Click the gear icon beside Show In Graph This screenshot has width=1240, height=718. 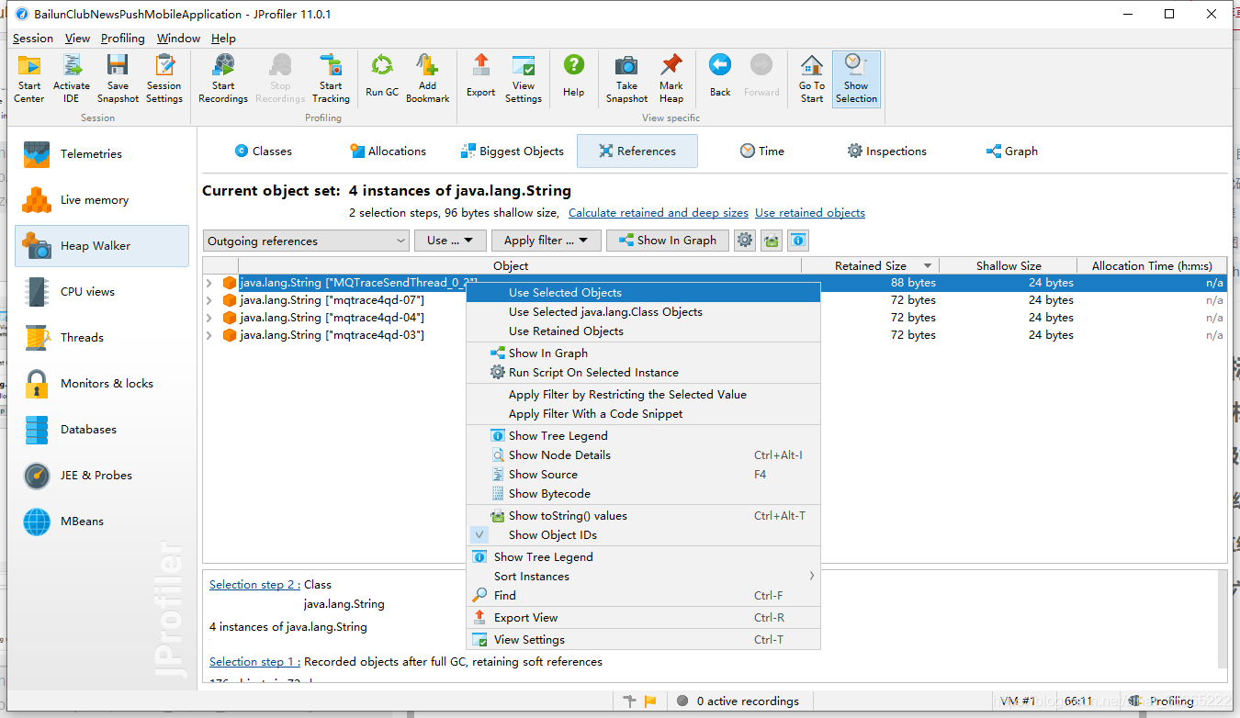745,241
